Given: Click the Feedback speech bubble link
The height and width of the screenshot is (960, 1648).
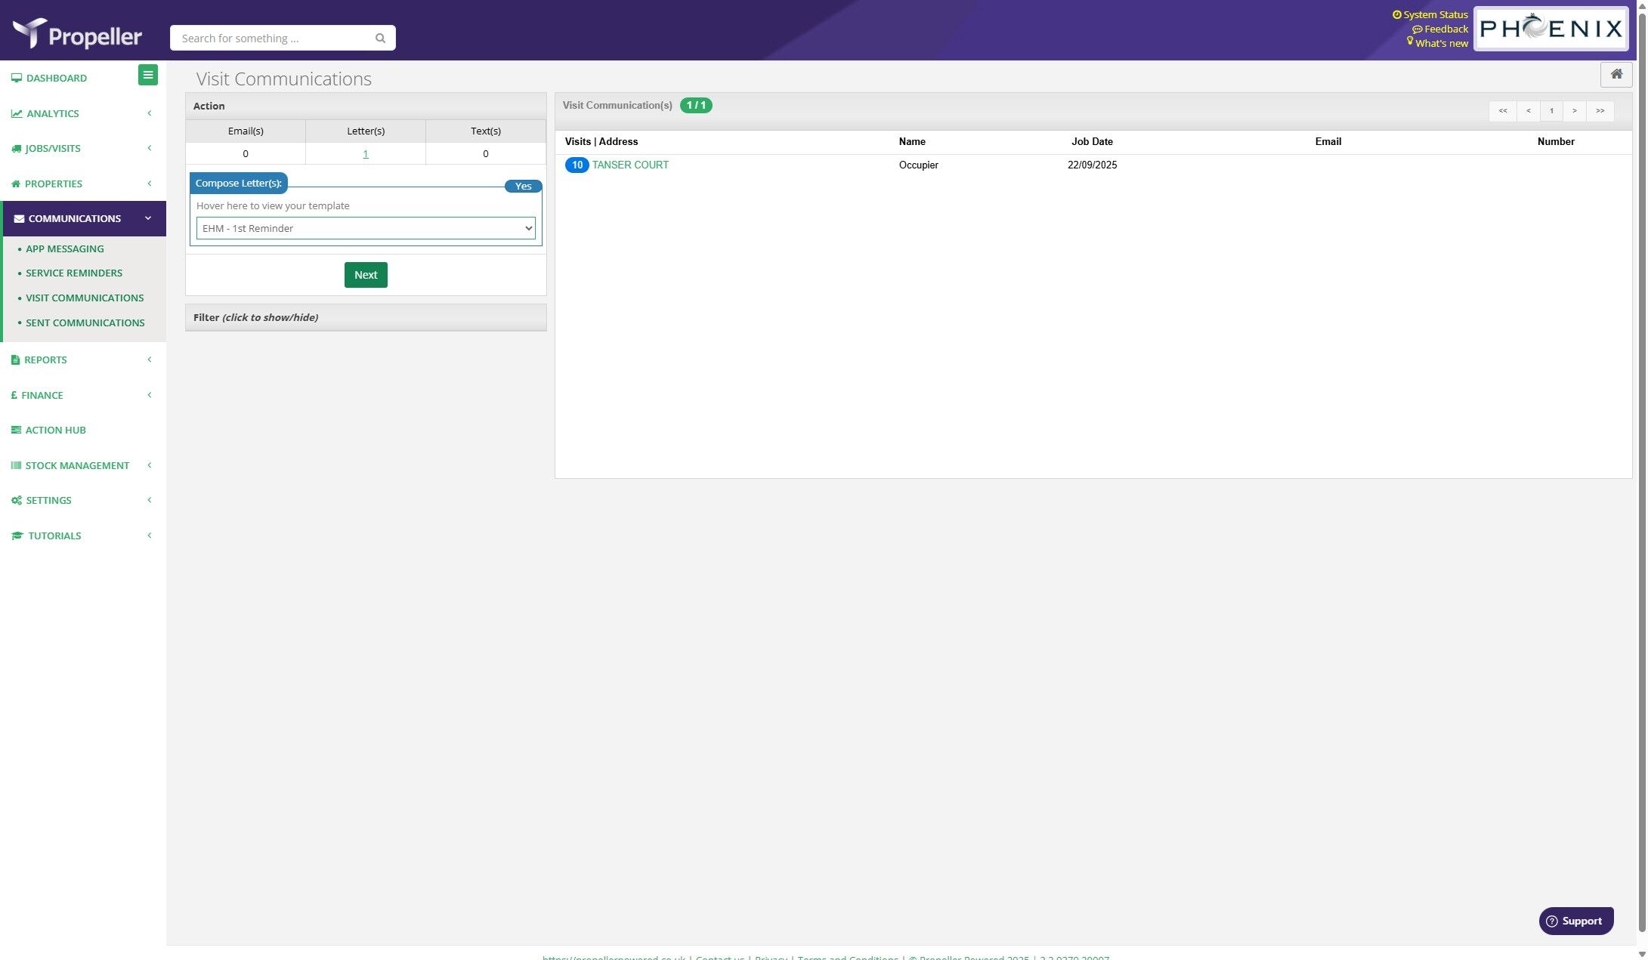Looking at the screenshot, I should coord(1439,29).
